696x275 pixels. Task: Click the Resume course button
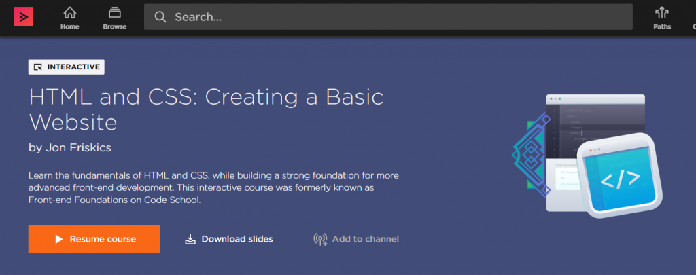click(94, 239)
